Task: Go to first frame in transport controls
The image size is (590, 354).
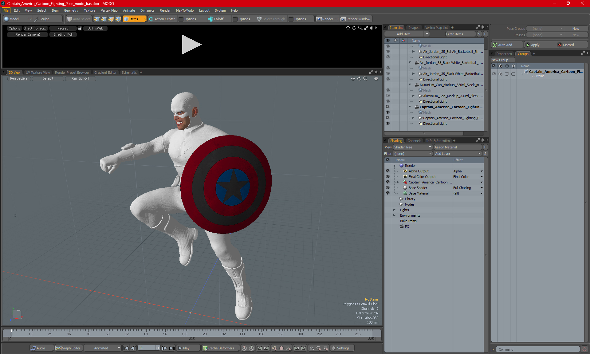Action: pos(126,348)
